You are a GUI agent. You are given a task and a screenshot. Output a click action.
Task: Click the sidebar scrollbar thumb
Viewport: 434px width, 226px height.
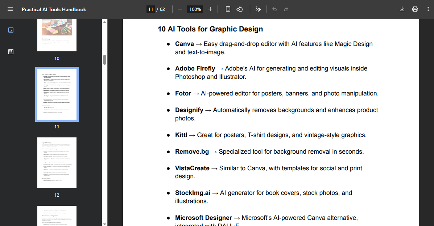(x=105, y=60)
